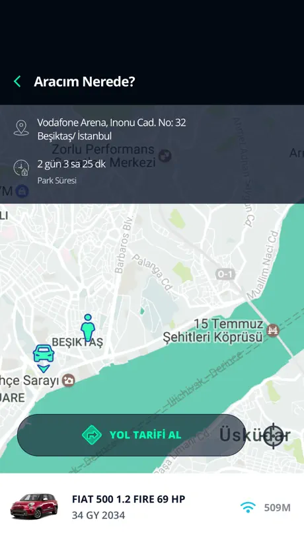Tap the O-1 highway badge on the map
Image resolution: width=304 pixels, height=541 pixels.
click(225, 274)
